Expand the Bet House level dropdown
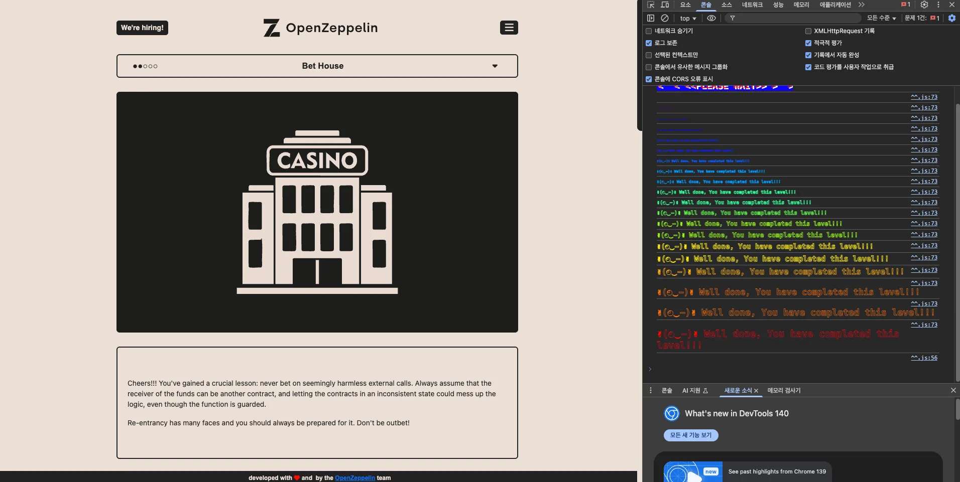The image size is (960, 482). pos(317,66)
